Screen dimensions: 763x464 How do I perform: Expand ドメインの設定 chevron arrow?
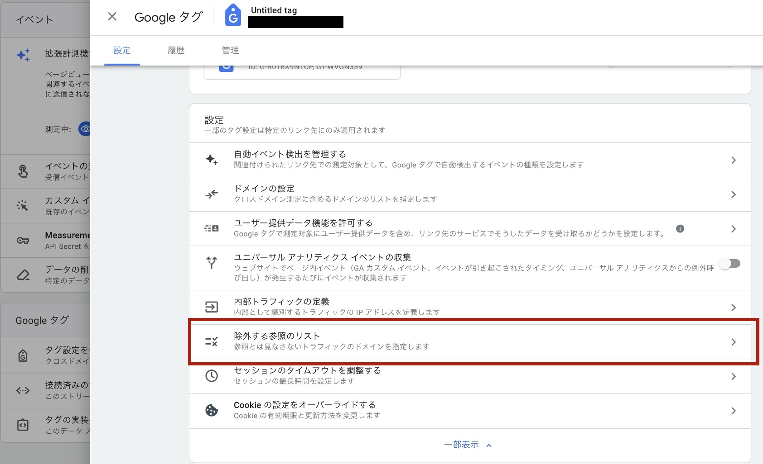[x=734, y=194]
